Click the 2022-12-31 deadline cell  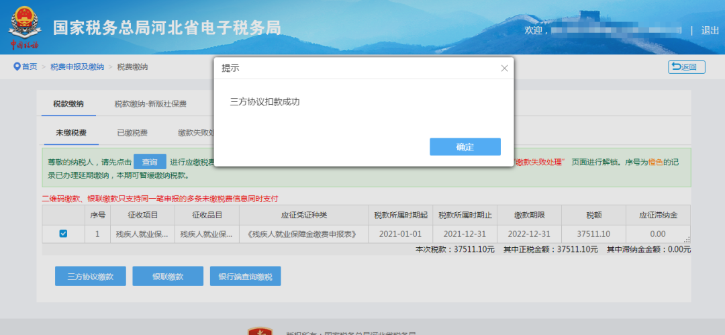530,234
